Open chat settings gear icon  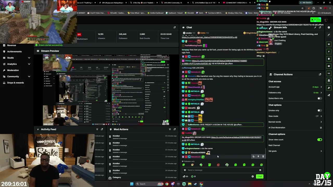point(253,177)
